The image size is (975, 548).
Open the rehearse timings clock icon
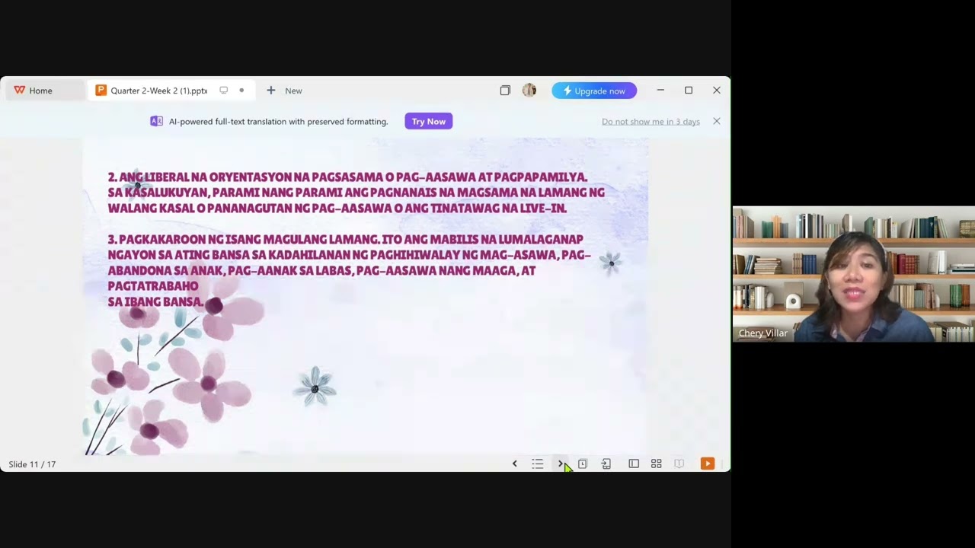583,464
